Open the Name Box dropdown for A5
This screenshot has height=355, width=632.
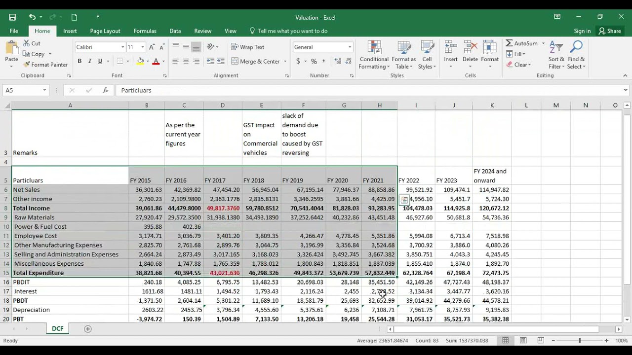click(44, 90)
